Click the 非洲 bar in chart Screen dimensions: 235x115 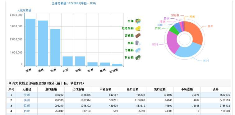click(x=92, y=64)
